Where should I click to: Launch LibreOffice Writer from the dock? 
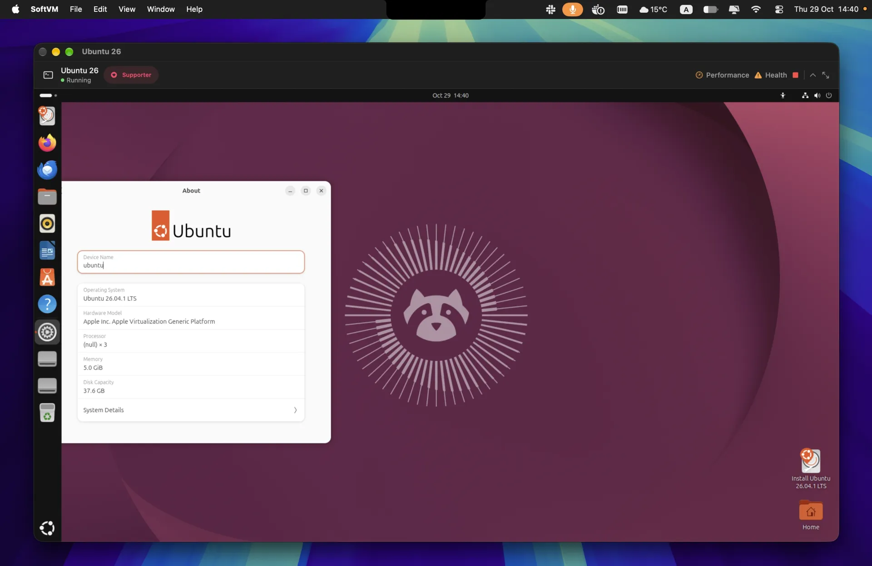click(x=47, y=251)
